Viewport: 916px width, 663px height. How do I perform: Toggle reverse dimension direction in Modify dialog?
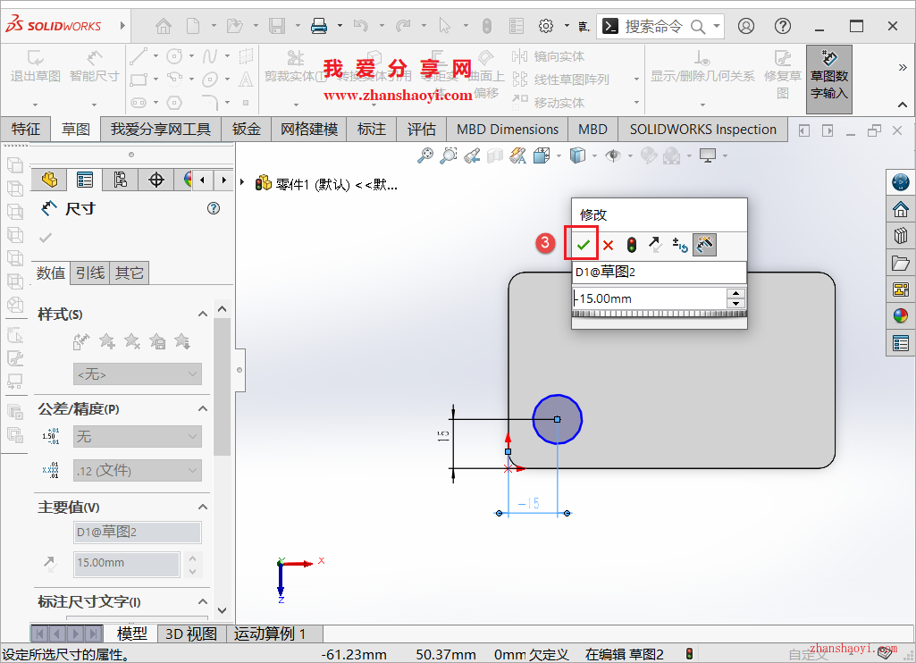click(x=655, y=245)
